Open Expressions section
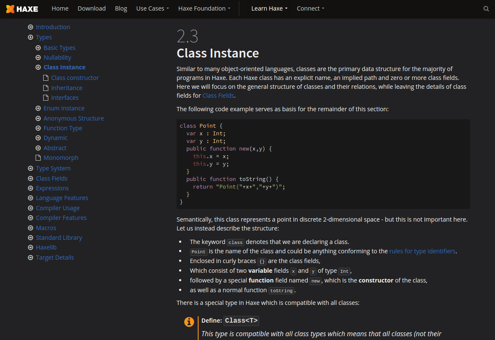Viewport: 495px width, 340px height. 53,188
